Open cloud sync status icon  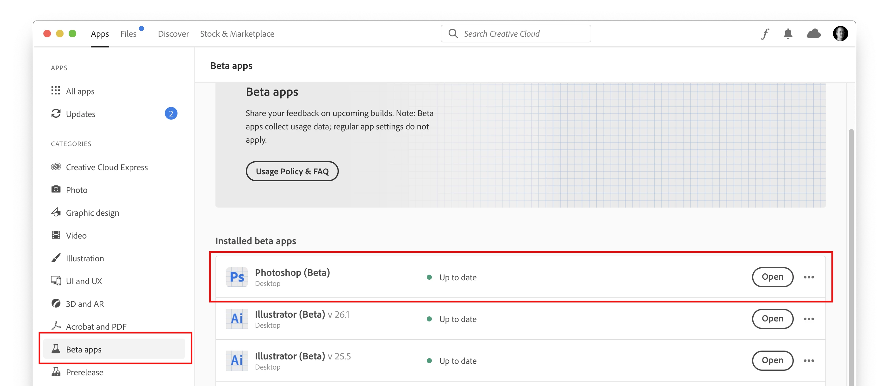(813, 34)
